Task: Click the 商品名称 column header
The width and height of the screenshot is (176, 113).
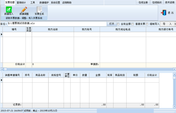Action: tap(40, 75)
